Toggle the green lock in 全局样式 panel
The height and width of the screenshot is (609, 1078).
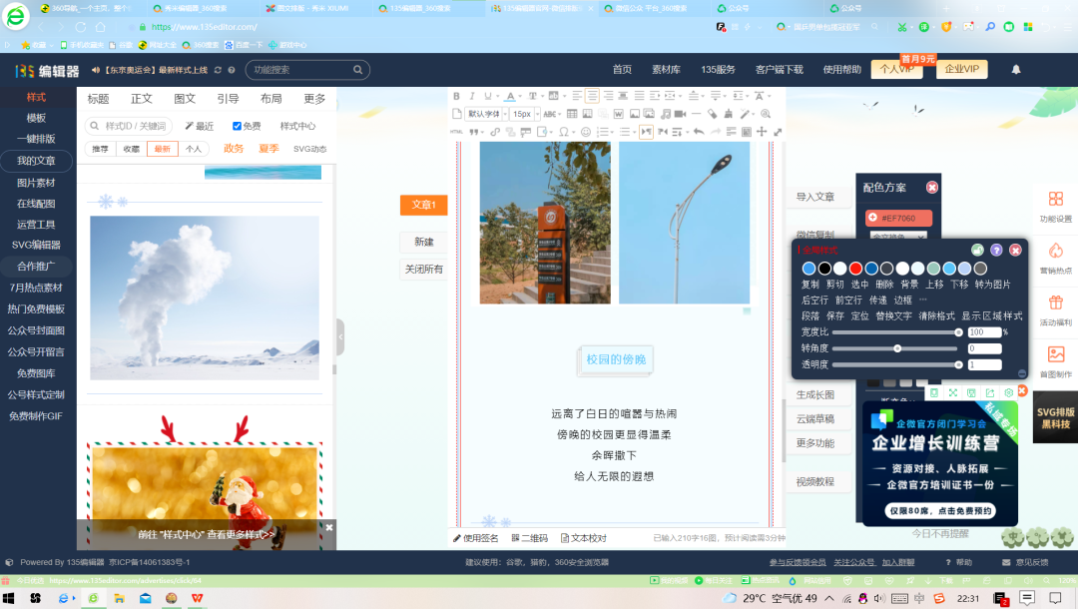pyautogui.click(x=977, y=250)
